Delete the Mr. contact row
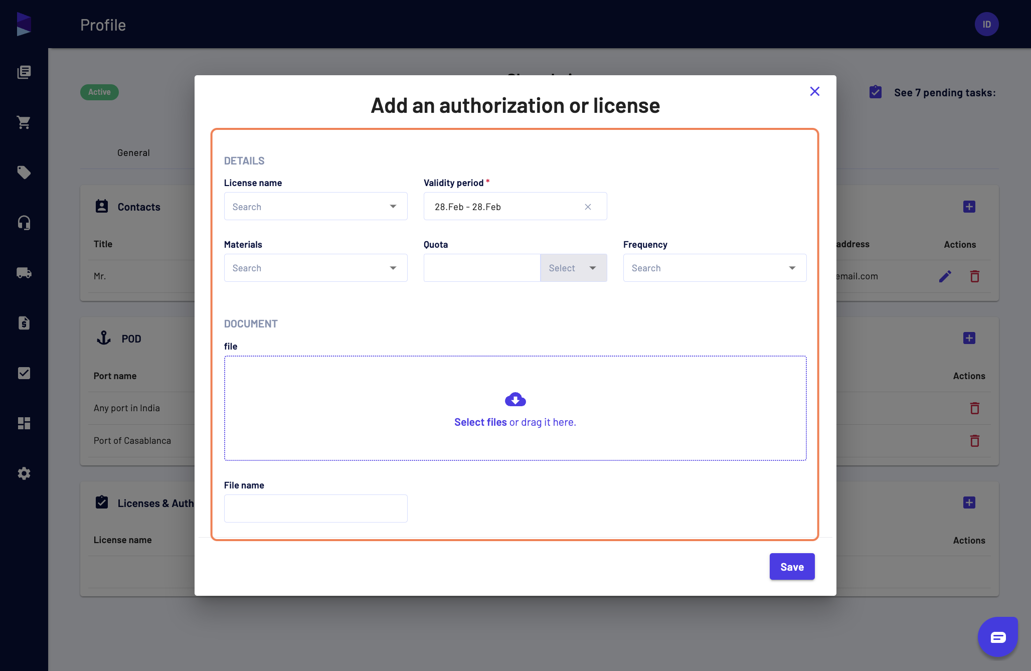Image resolution: width=1031 pixels, height=671 pixels. tap(974, 276)
